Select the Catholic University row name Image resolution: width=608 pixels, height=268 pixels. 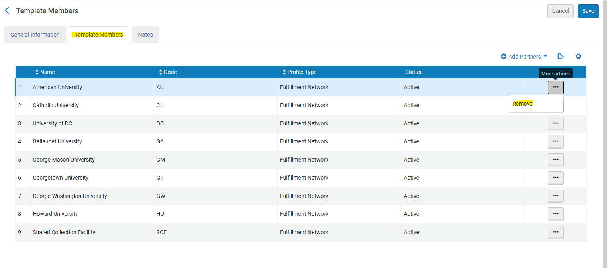click(56, 105)
